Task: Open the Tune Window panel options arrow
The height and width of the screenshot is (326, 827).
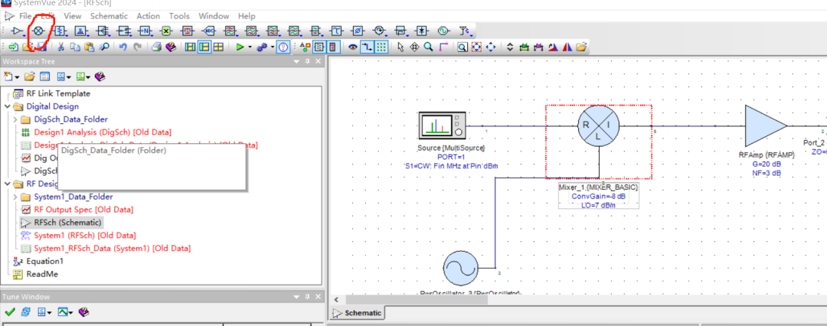Action: [x=296, y=297]
